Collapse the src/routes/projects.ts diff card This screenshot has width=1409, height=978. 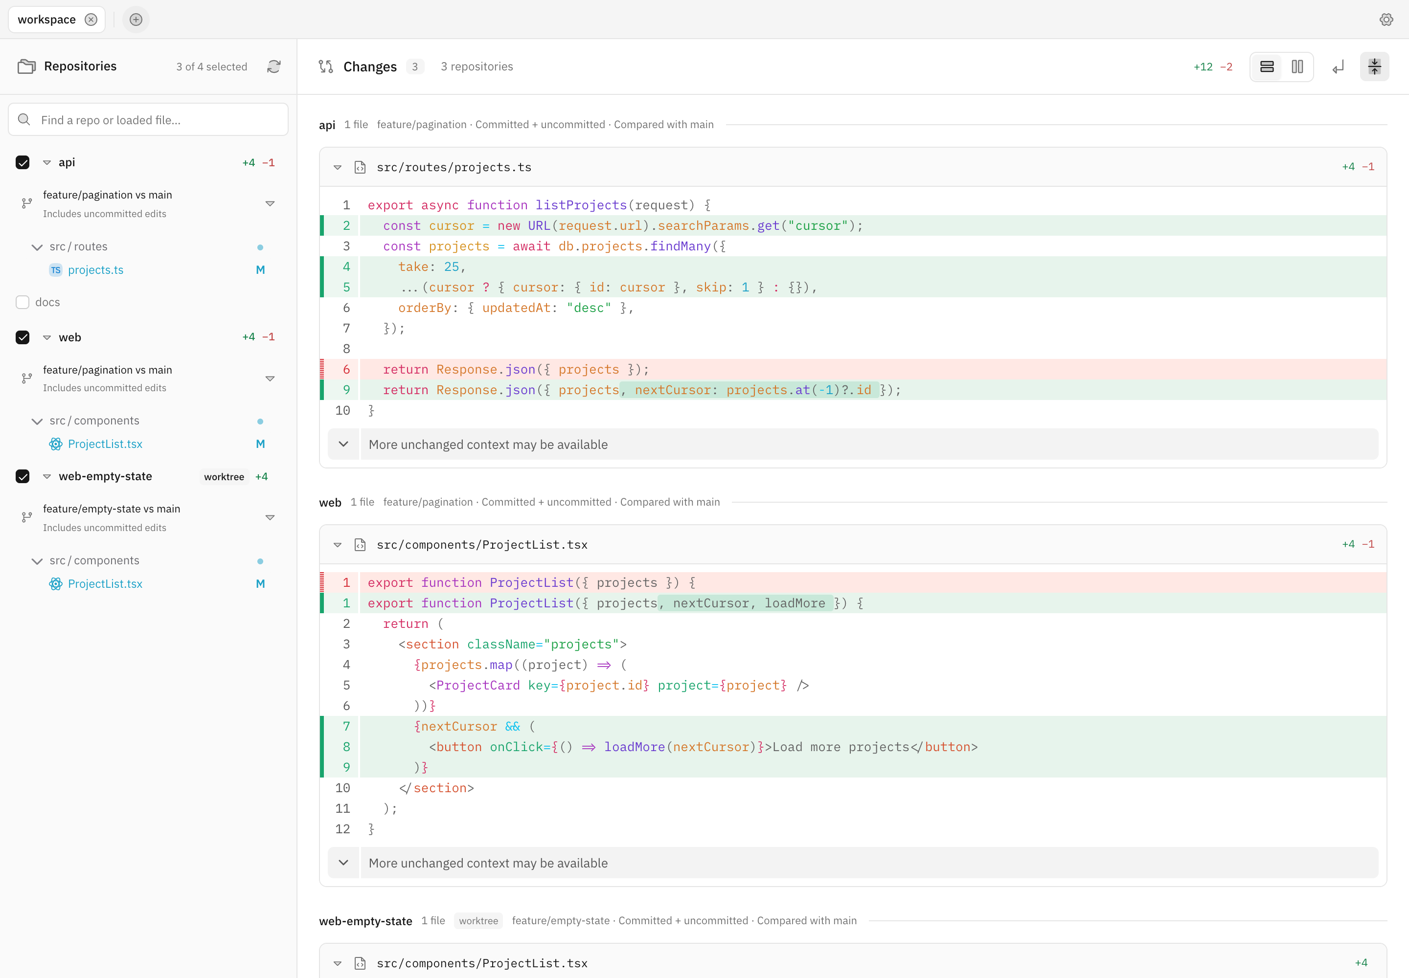point(337,167)
